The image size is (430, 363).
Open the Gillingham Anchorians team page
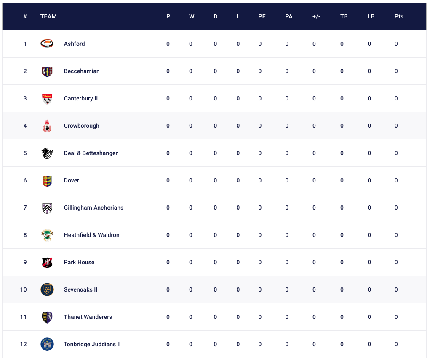(93, 208)
